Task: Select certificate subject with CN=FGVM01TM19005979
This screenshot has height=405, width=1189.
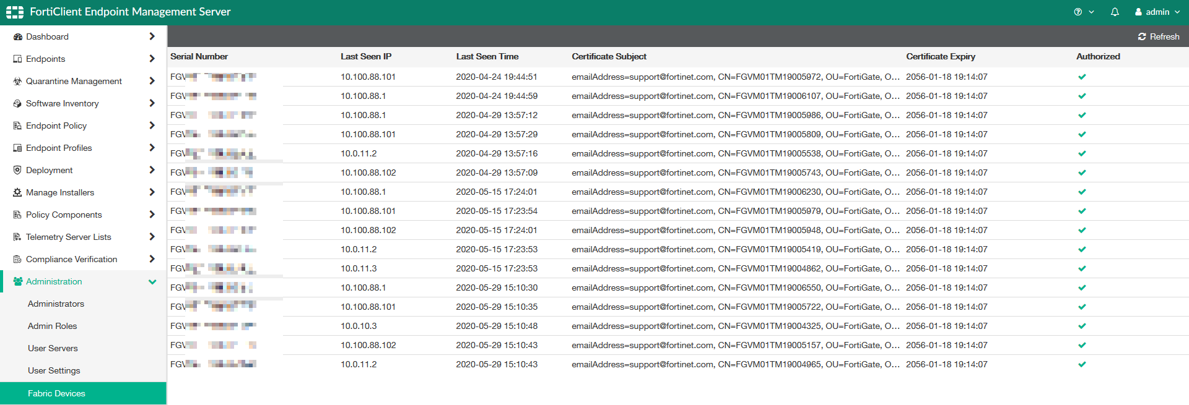Action: (x=736, y=211)
